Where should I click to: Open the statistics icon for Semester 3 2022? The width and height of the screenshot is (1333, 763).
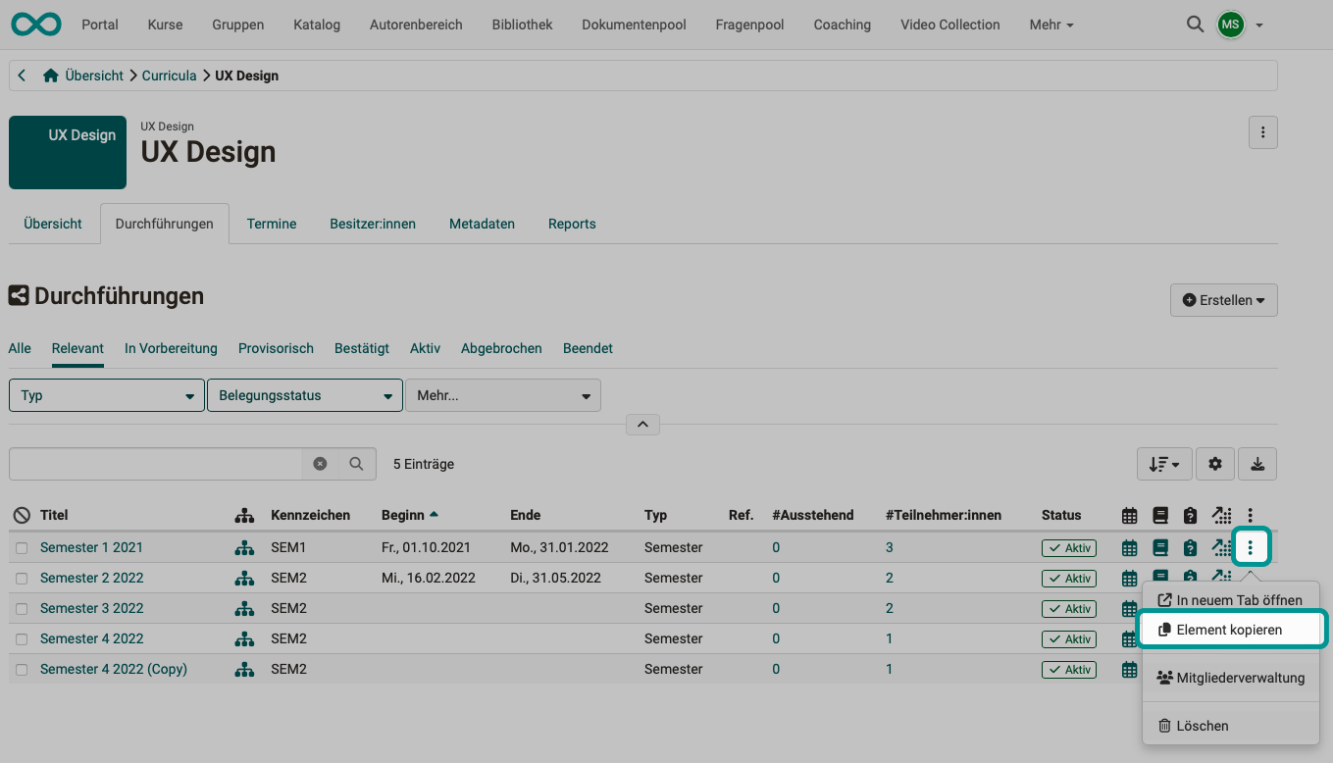(1220, 608)
